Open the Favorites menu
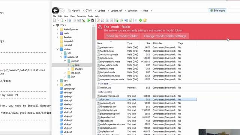 (81, 16)
